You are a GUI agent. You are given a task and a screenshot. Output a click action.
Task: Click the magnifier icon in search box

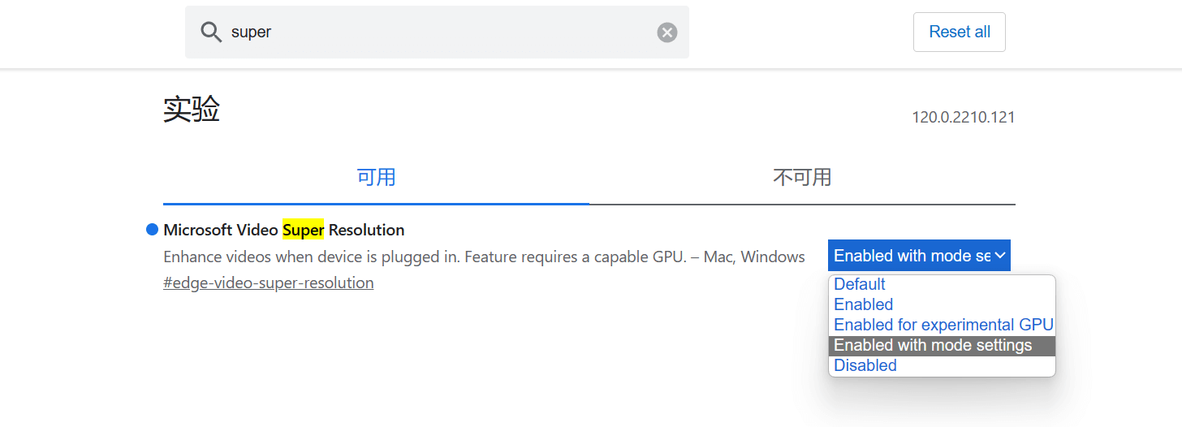(211, 32)
